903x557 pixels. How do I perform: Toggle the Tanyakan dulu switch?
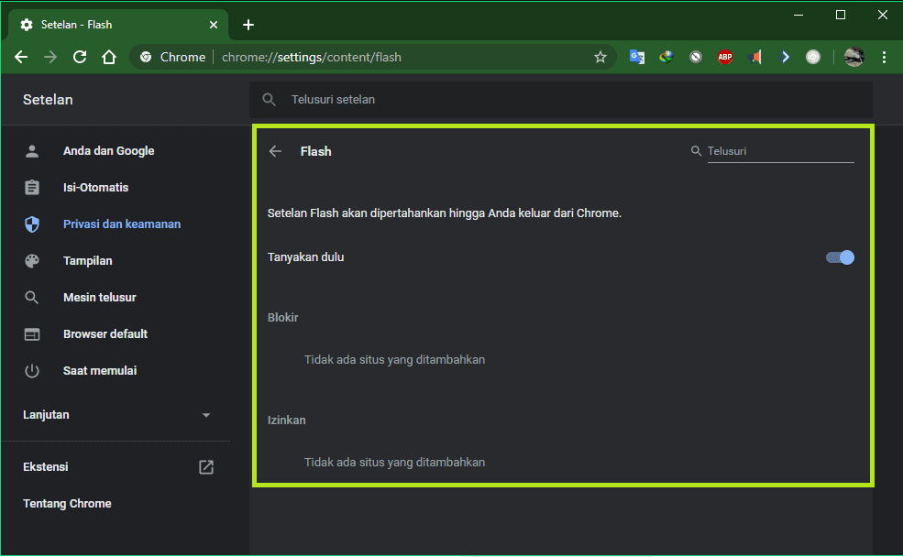tap(840, 257)
